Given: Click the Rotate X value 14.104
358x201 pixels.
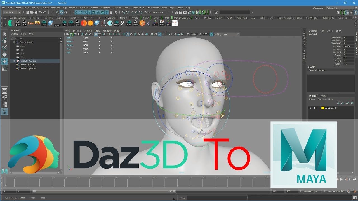Looking at the screenshot, I should (x=348, y=46).
